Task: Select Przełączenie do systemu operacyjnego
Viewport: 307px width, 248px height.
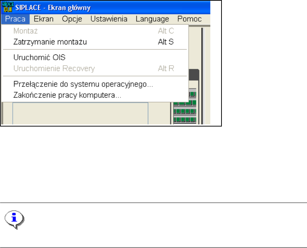Action: (95, 84)
